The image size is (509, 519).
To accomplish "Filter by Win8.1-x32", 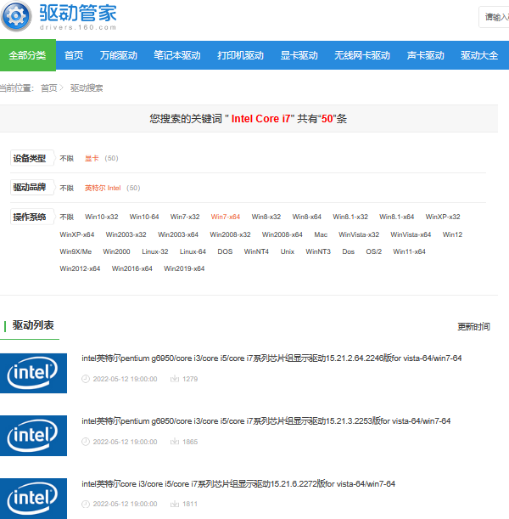I will 350,217.
